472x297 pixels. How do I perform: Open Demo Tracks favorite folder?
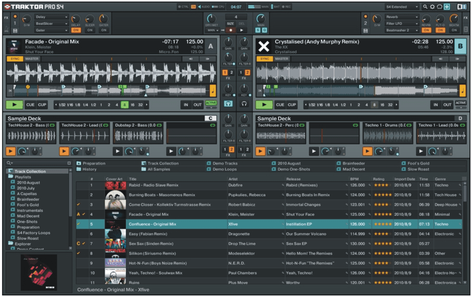point(225,163)
